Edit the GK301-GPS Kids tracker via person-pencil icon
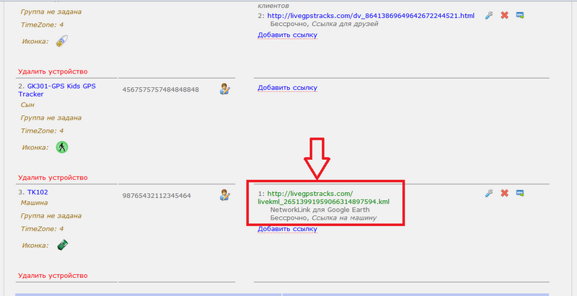 (x=224, y=89)
